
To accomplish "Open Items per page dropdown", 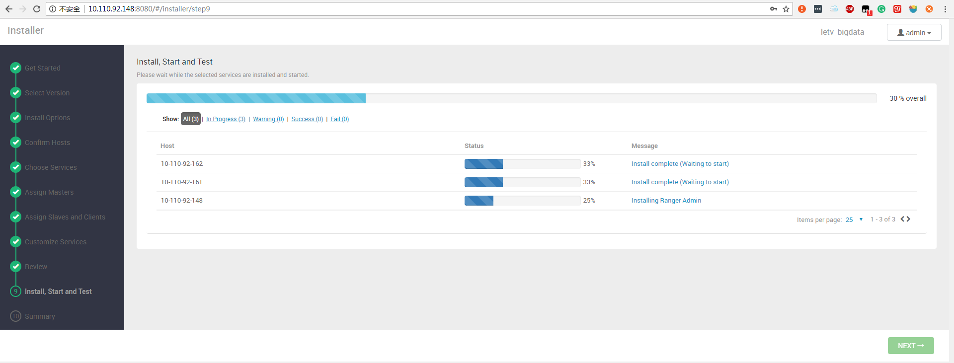I will pos(855,219).
